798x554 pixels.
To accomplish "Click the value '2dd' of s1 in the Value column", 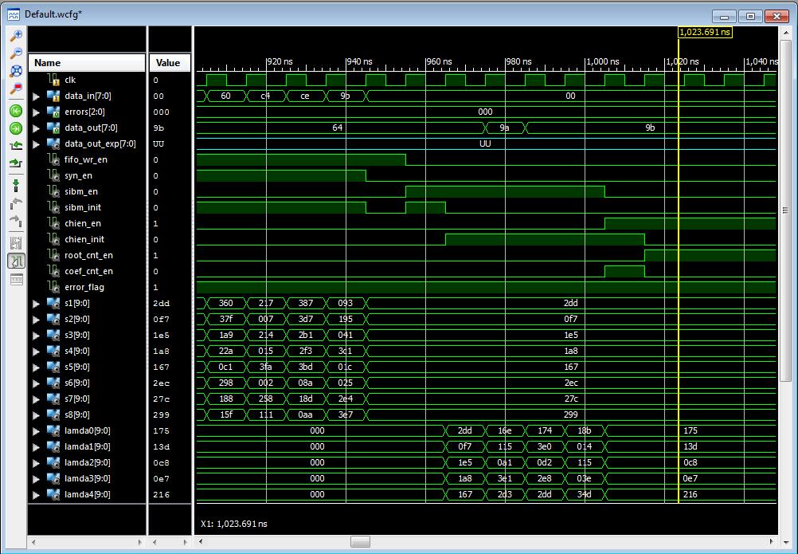I will point(162,304).
